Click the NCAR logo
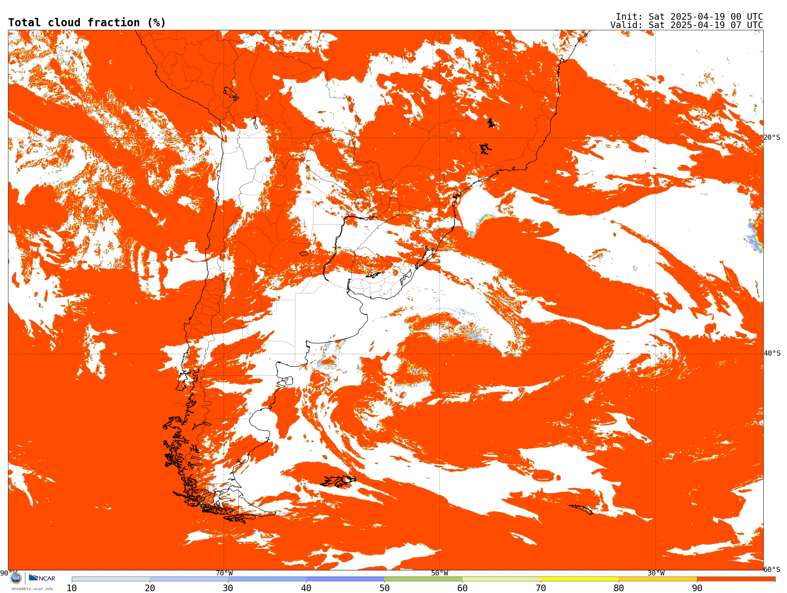 click(42, 578)
